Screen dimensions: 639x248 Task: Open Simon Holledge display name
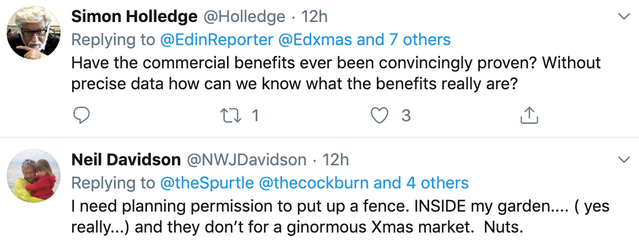[x=134, y=17]
